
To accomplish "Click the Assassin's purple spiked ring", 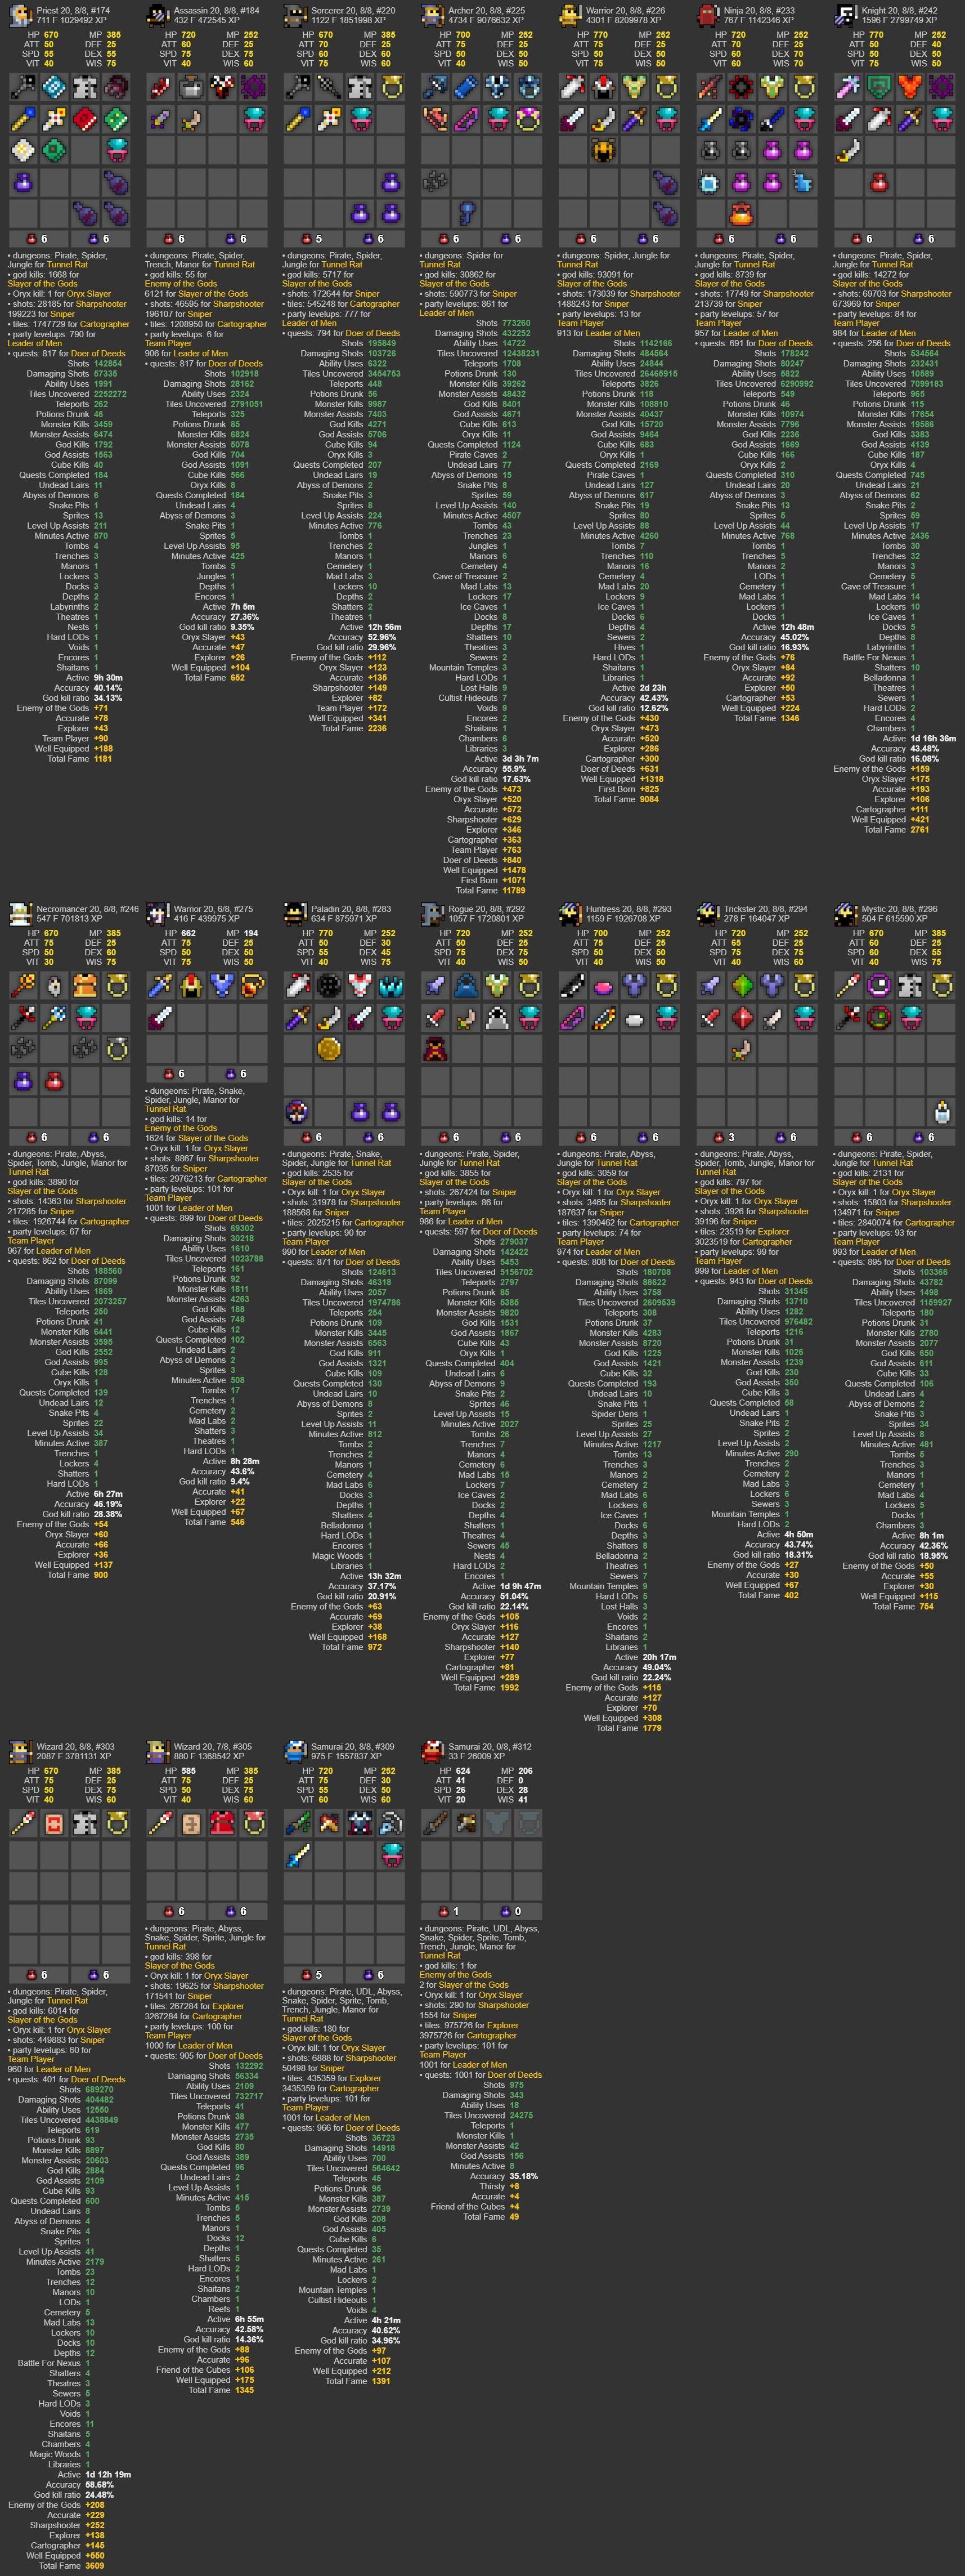I will [254, 87].
